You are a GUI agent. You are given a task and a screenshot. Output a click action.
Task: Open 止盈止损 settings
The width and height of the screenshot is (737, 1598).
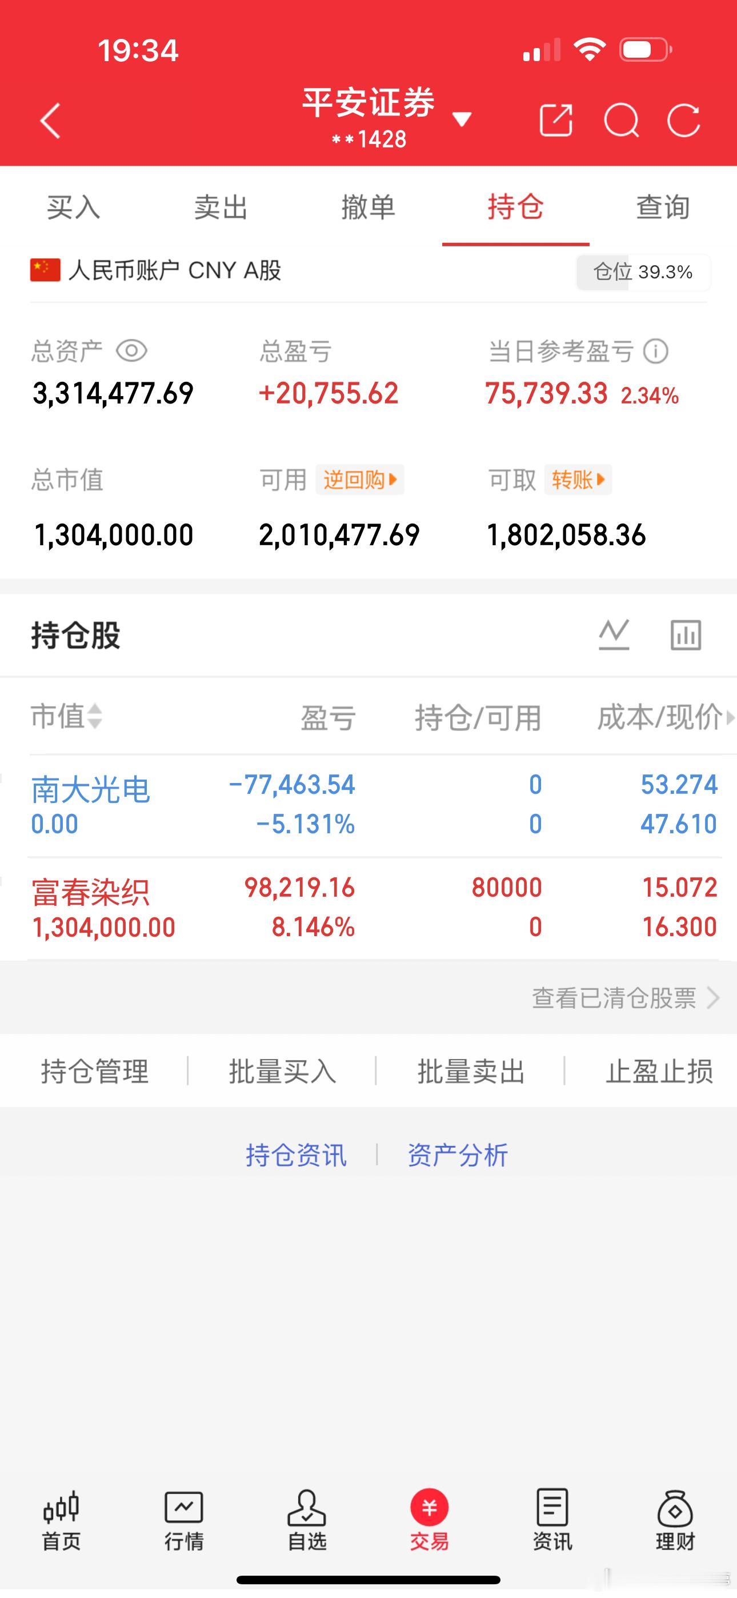pyautogui.click(x=659, y=1071)
